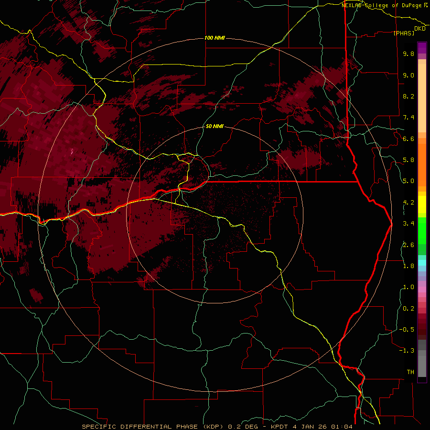Pick the orange segment of the color bar

[422, 164]
